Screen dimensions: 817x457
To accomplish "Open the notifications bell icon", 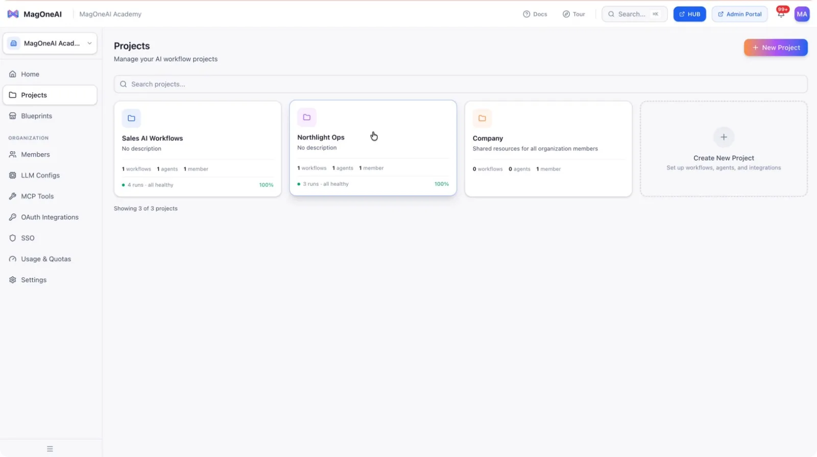I will 781,14.
